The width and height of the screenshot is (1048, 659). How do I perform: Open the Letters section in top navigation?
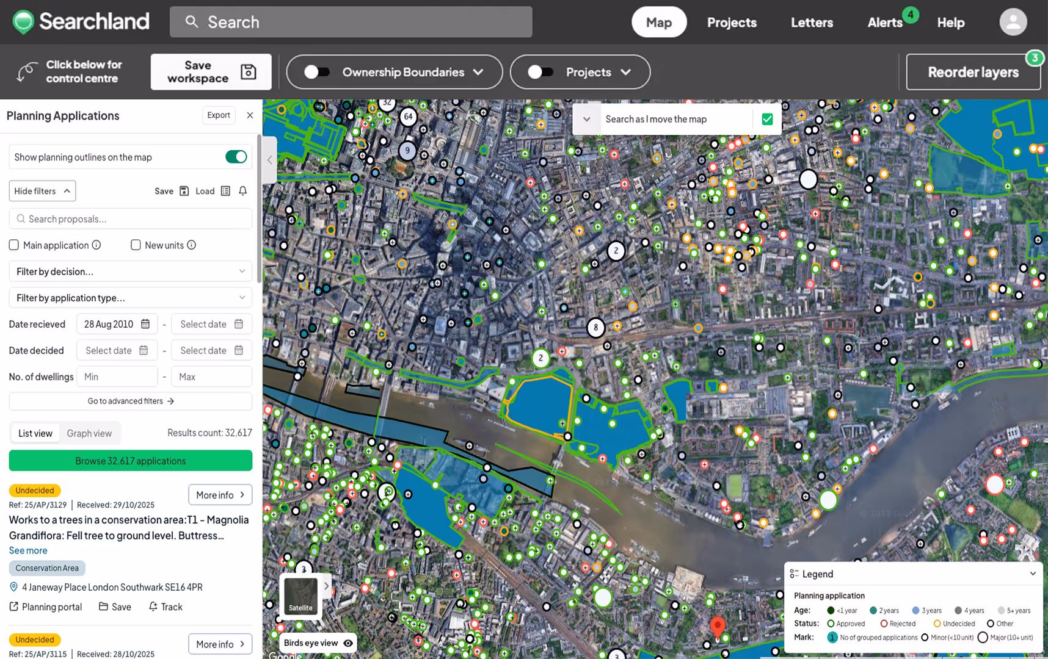point(812,22)
